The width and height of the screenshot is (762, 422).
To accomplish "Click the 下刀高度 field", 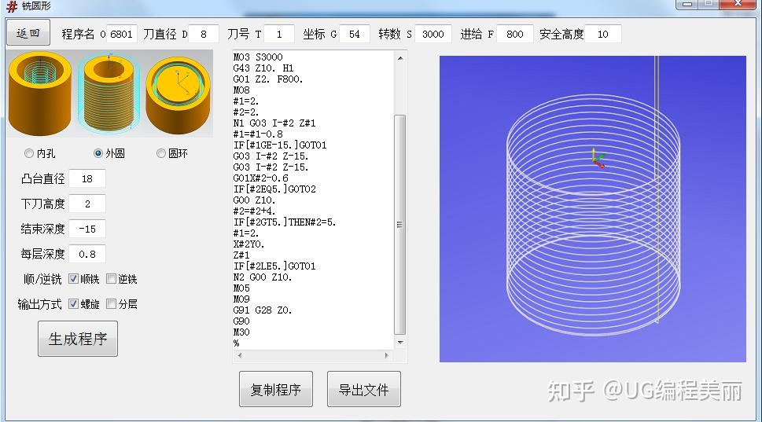I will coord(87,204).
